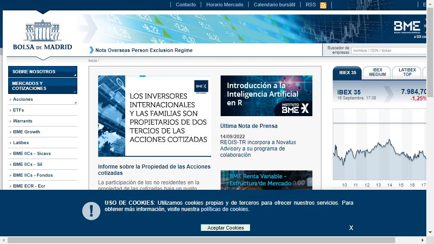Click the investors report banner image
This screenshot has height=244, width=434.
(x=155, y=116)
